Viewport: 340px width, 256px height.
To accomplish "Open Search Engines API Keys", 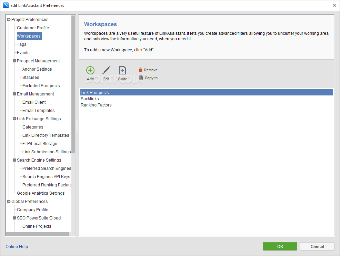I will (x=46, y=177).
